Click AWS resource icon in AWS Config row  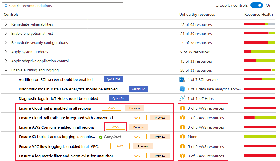point(182,127)
